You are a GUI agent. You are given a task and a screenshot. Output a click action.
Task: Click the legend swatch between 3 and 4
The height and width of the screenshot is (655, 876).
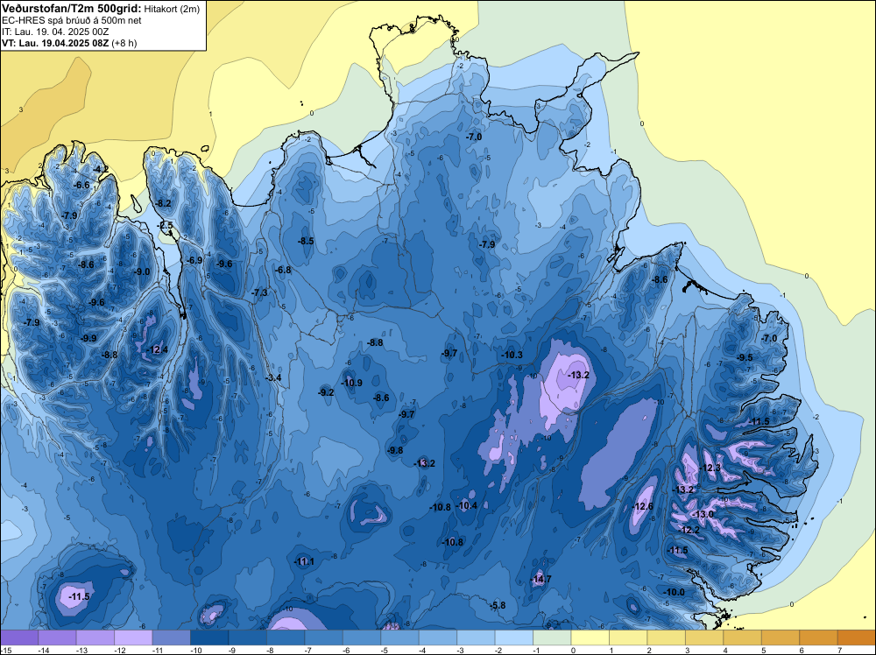704,637
